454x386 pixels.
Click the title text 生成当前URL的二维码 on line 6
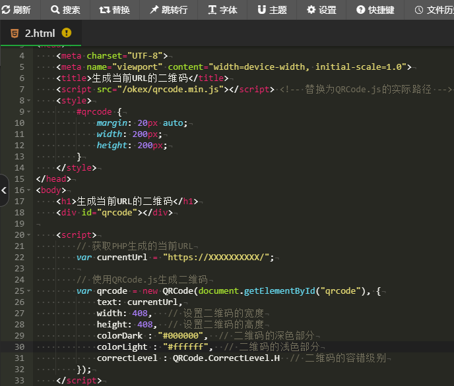140,78
